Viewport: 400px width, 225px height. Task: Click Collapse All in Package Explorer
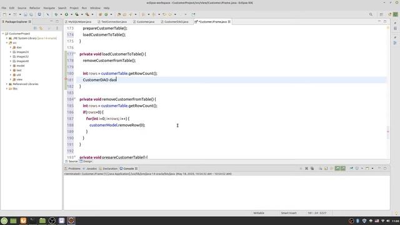(35, 28)
